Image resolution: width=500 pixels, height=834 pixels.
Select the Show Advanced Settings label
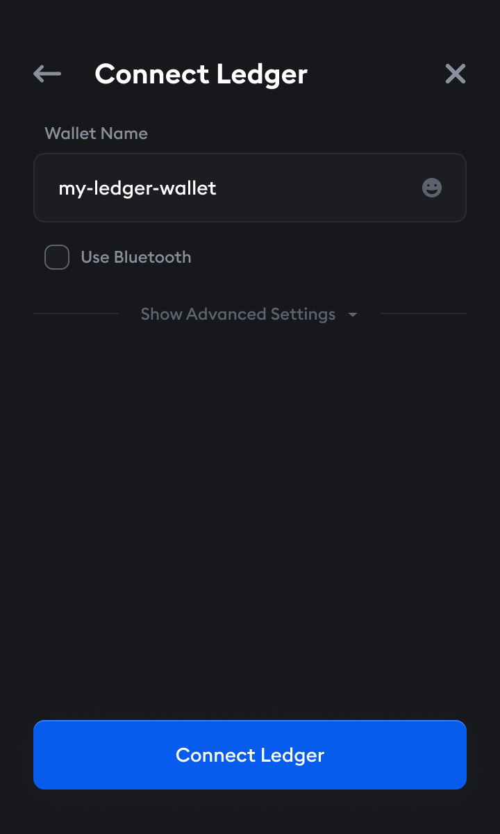(x=237, y=314)
